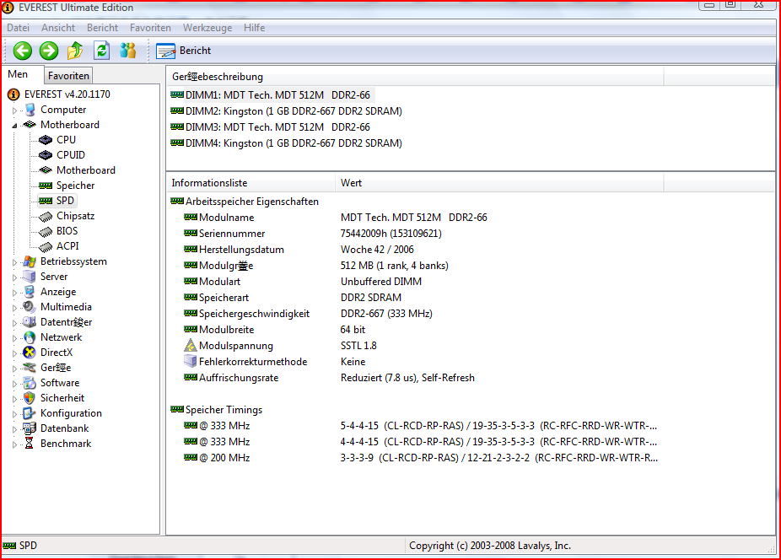This screenshot has height=560, width=781.
Task: Expand the Computer tree node
Action: (x=14, y=110)
